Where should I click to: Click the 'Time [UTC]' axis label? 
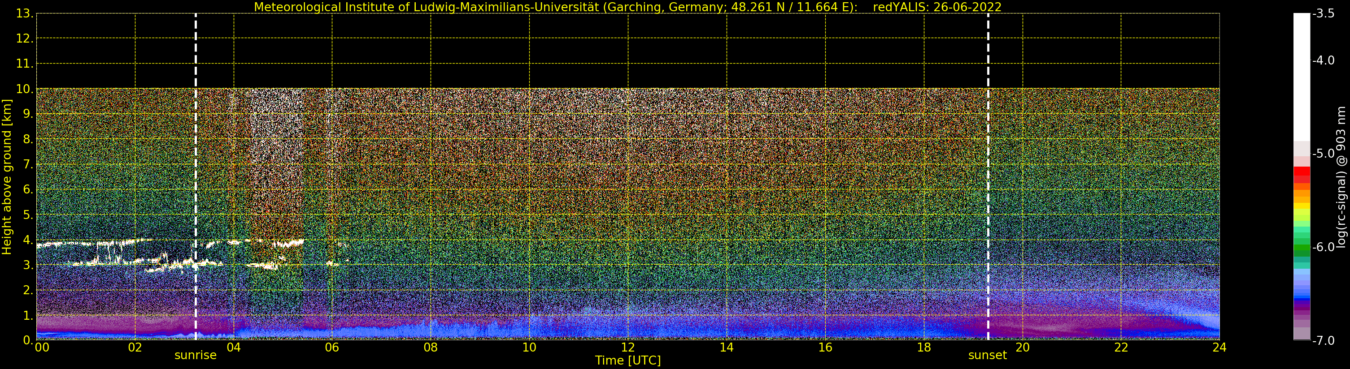pos(628,360)
